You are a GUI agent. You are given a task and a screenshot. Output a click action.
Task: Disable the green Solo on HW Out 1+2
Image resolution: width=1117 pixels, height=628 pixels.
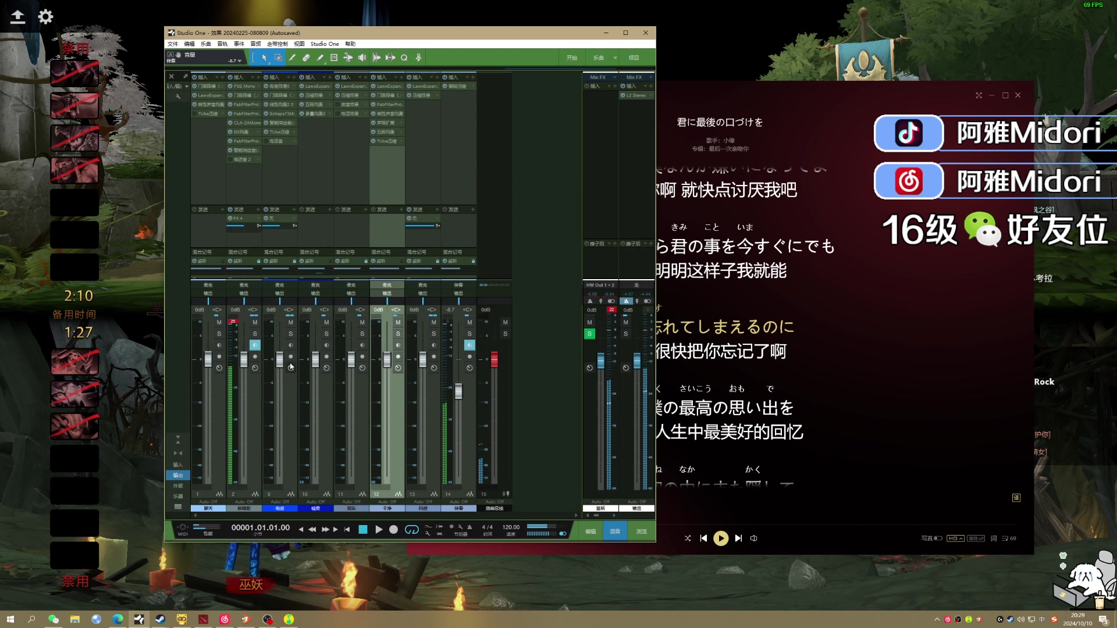pos(589,334)
